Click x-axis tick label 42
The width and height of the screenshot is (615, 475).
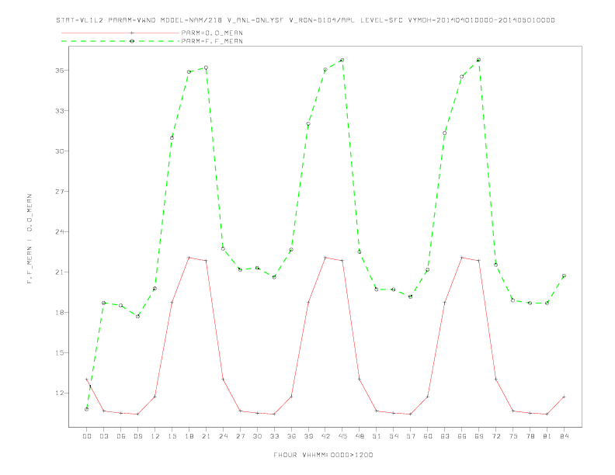pyautogui.click(x=325, y=436)
